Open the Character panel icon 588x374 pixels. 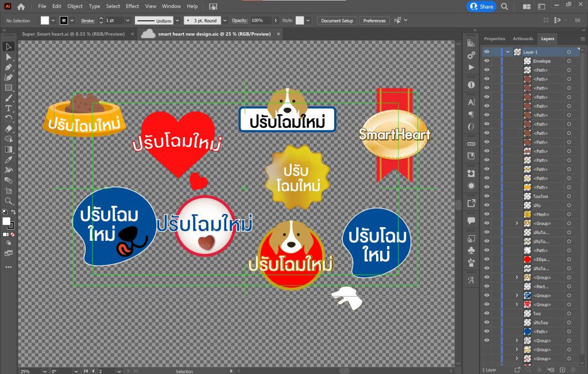click(471, 102)
